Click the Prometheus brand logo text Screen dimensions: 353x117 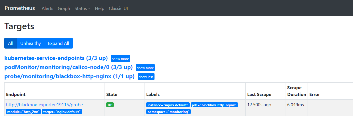coord(20,8)
